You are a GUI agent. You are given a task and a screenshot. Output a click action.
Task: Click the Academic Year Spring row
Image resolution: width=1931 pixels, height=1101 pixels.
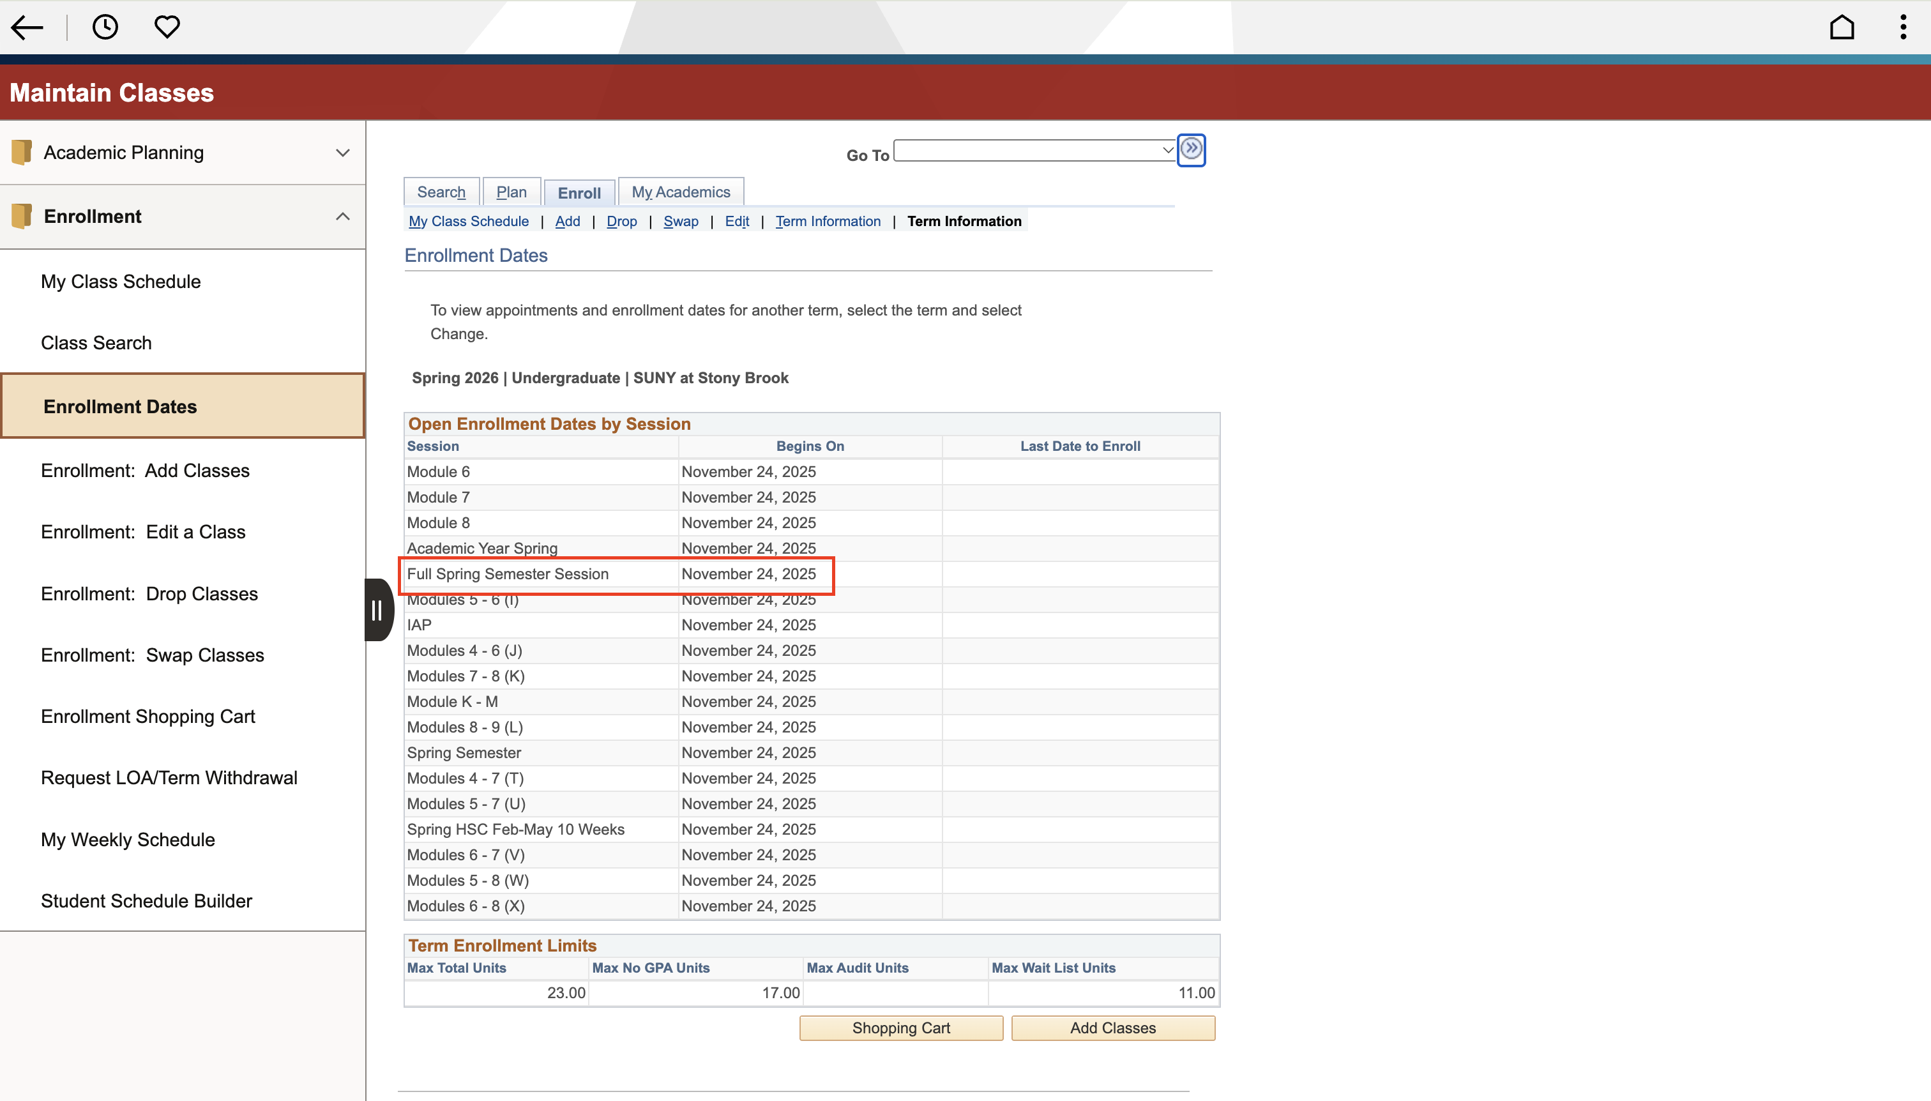tap(811, 548)
